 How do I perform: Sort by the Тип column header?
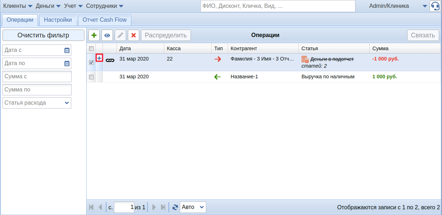pos(219,48)
